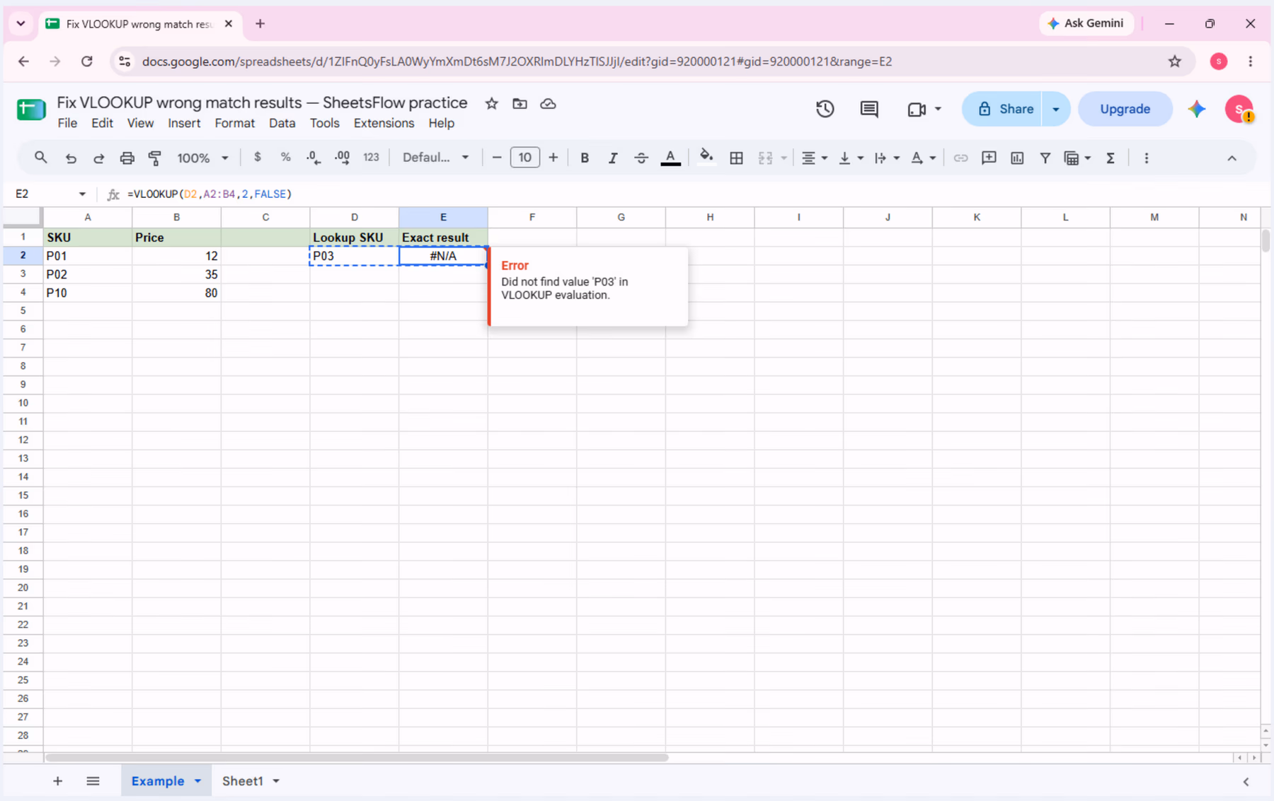The height and width of the screenshot is (801, 1274).
Task: Open the Data menu
Action: click(x=282, y=123)
